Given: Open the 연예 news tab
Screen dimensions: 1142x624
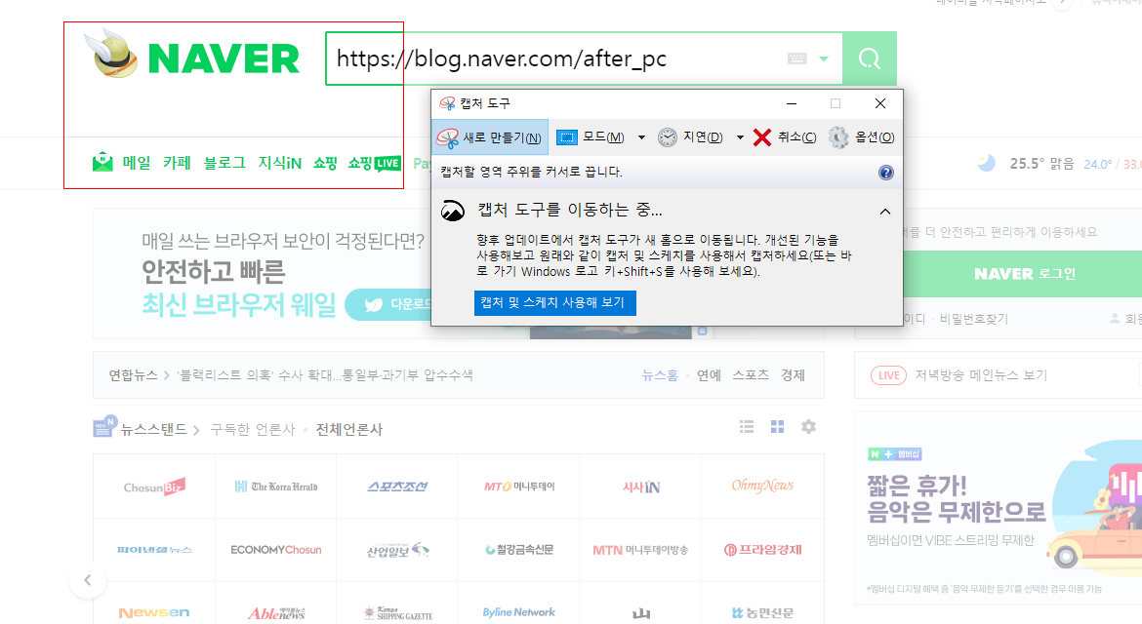Looking at the screenshot, I should (x=709, y=375).
